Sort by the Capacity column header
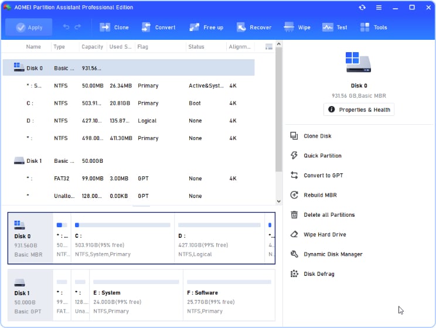Image resolution: width=436 pixels, height=328 pixels. (x=92, y=47)
